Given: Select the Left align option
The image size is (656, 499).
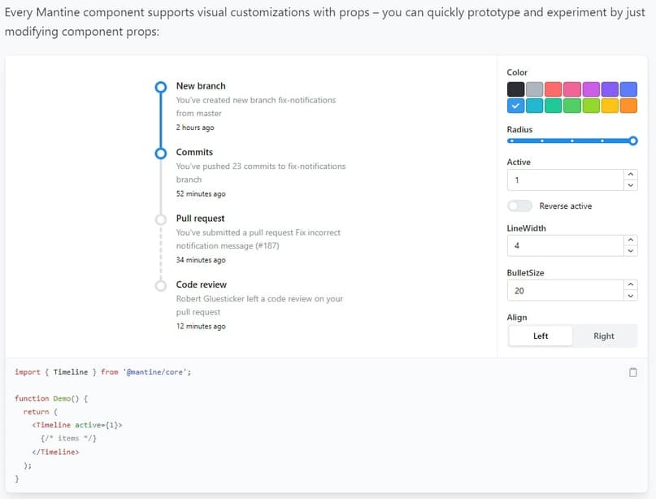Looking at the screenshot, I should click(x=541, y=336).
